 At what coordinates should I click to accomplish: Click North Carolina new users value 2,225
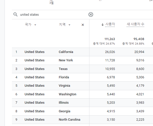point(140,120)
